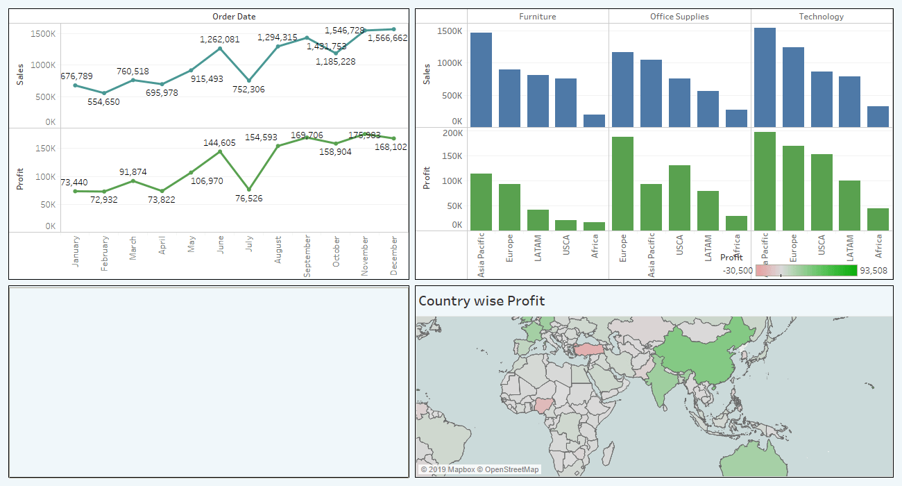The width and height of the screenshot is (902, 486).
Task: Select the Europe sales bar under Office Supplies
Action: pyautogui.click(x=622, y=89)
